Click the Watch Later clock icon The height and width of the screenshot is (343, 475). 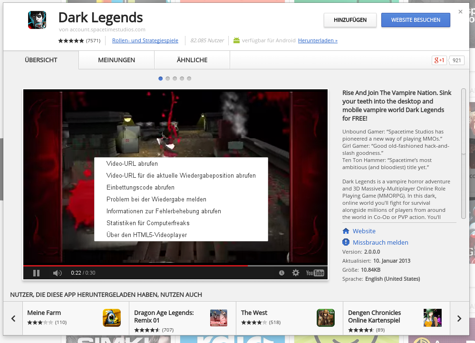tap(281, 273)
